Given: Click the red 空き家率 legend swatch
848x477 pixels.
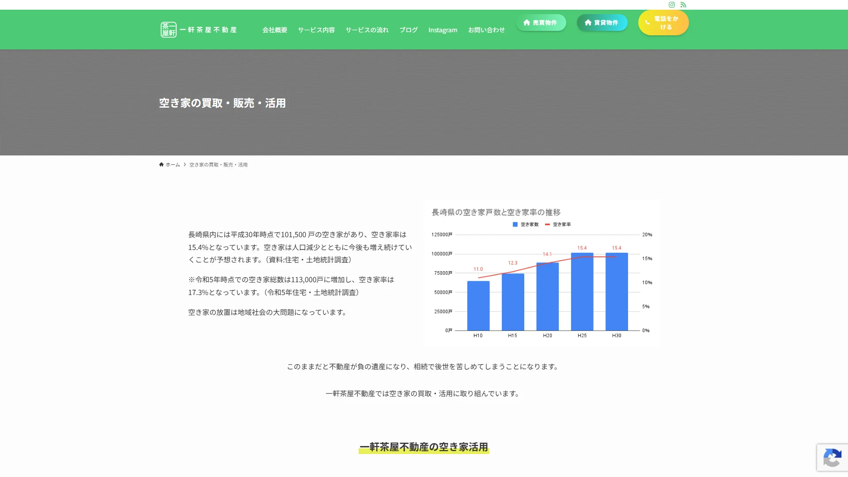Looking at the screenshot, I should click(547, 224).
